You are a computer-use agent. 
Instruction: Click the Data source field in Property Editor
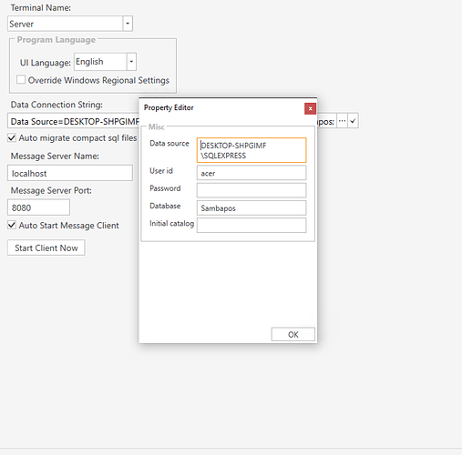pyautogui.click(x=252, y=150)
